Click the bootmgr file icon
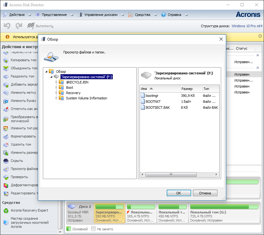Viewport: 264px width, 235px height. click(143, 96)
